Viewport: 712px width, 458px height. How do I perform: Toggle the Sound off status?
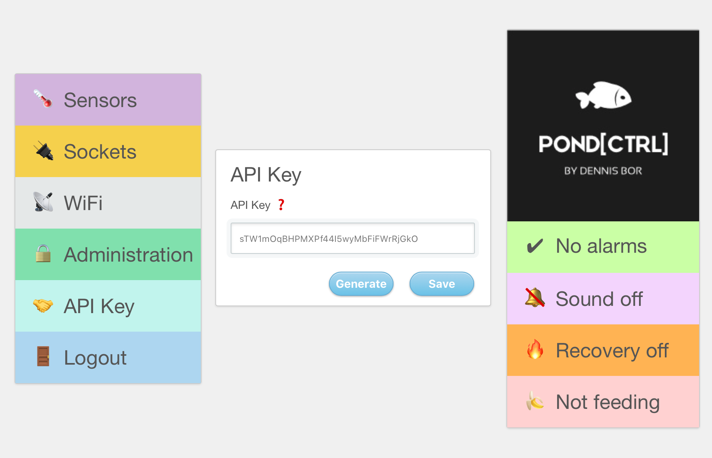point(603,299)
